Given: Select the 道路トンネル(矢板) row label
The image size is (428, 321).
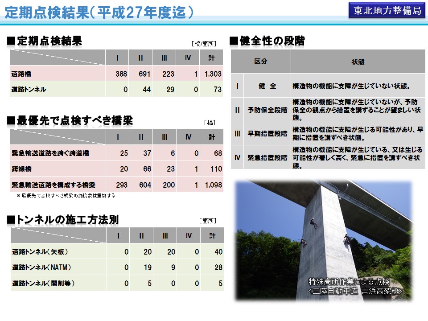Looking at the screenshot, I should coord(41,252).
